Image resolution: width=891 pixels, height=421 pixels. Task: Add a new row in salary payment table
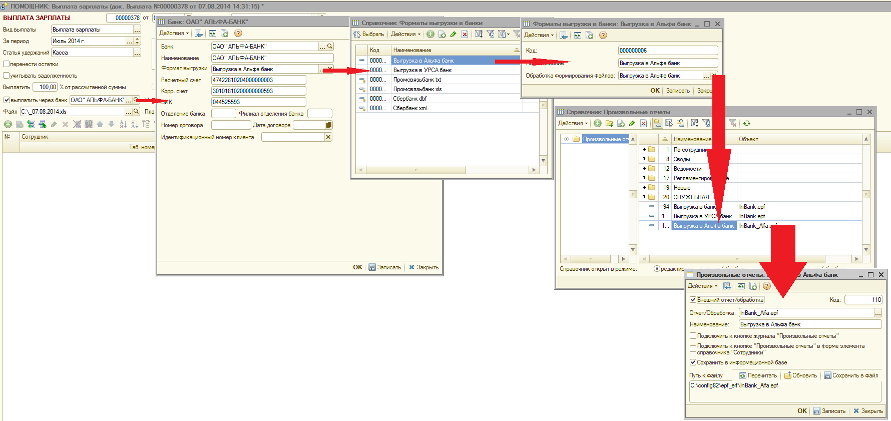click(x=8, y=124)
